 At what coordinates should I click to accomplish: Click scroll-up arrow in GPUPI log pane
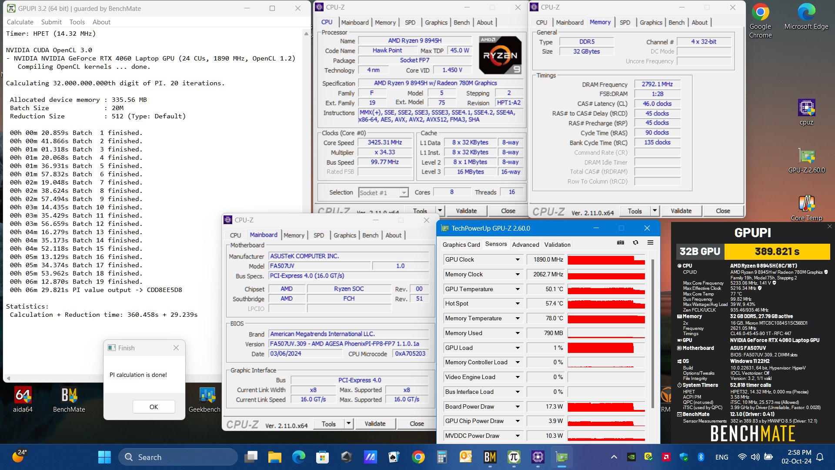(x=306, y=34)
